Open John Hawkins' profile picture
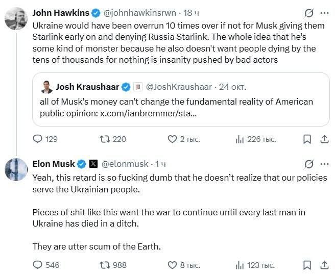Viewport: 335px width, 274px height. tap(16, 18)
